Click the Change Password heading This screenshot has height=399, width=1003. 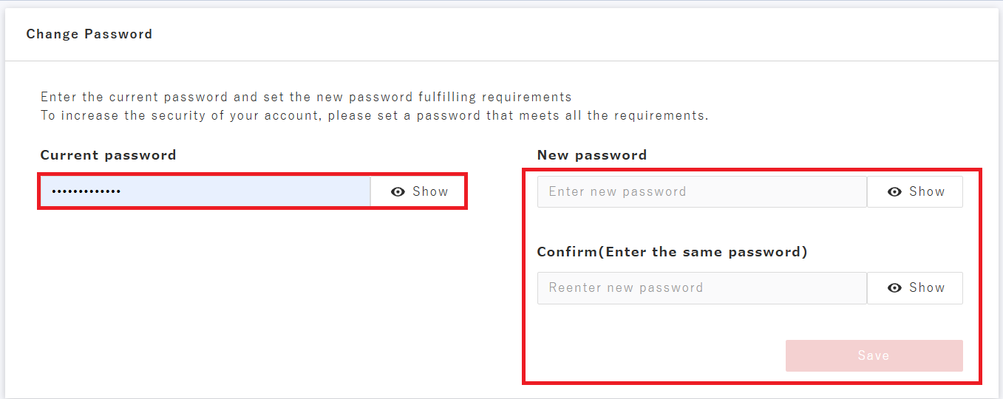point(89,34)
